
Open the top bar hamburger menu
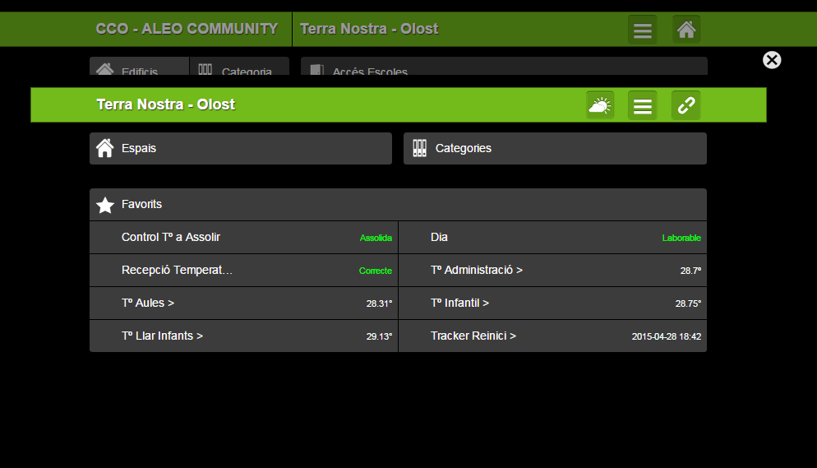643,30
